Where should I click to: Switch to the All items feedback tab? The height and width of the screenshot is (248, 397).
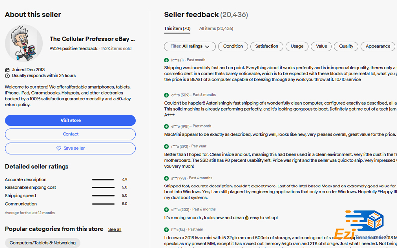pyautogui.click(x=216, y=29)
